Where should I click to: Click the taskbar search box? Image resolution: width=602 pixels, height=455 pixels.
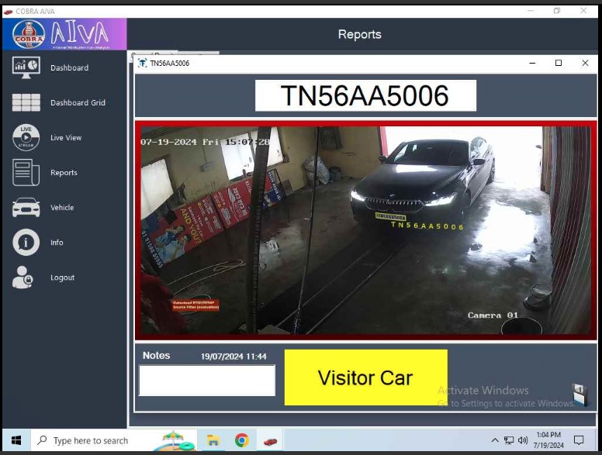pos(92,440)
